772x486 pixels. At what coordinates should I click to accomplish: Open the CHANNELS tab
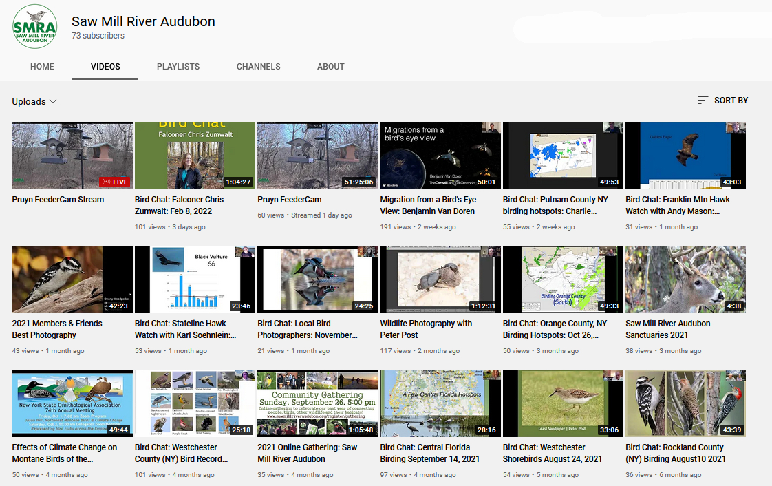pyautogui.click(x=259, y=67)
